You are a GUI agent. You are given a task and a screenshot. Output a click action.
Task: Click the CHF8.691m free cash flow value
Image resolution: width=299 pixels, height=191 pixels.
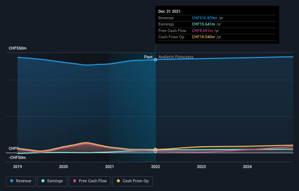coord(202,31)
